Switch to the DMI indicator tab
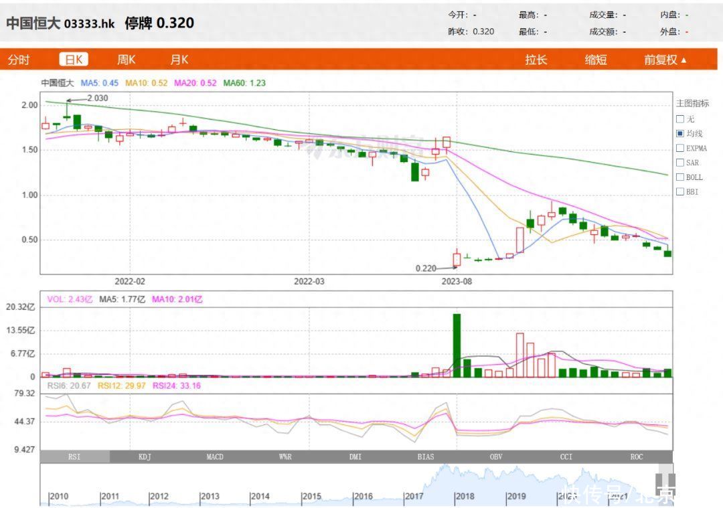 (x=355, y=457)
